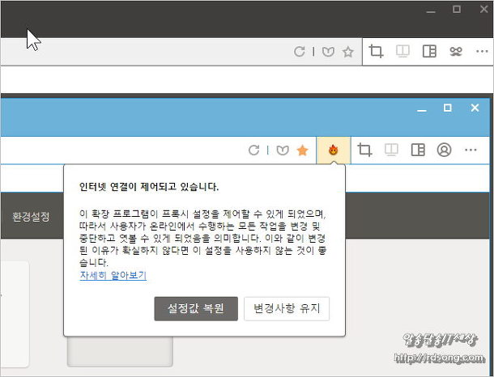Reload page in the front window
Image resolution: width=494 pixels, height=377 pixels.
(x=253, y=150)
